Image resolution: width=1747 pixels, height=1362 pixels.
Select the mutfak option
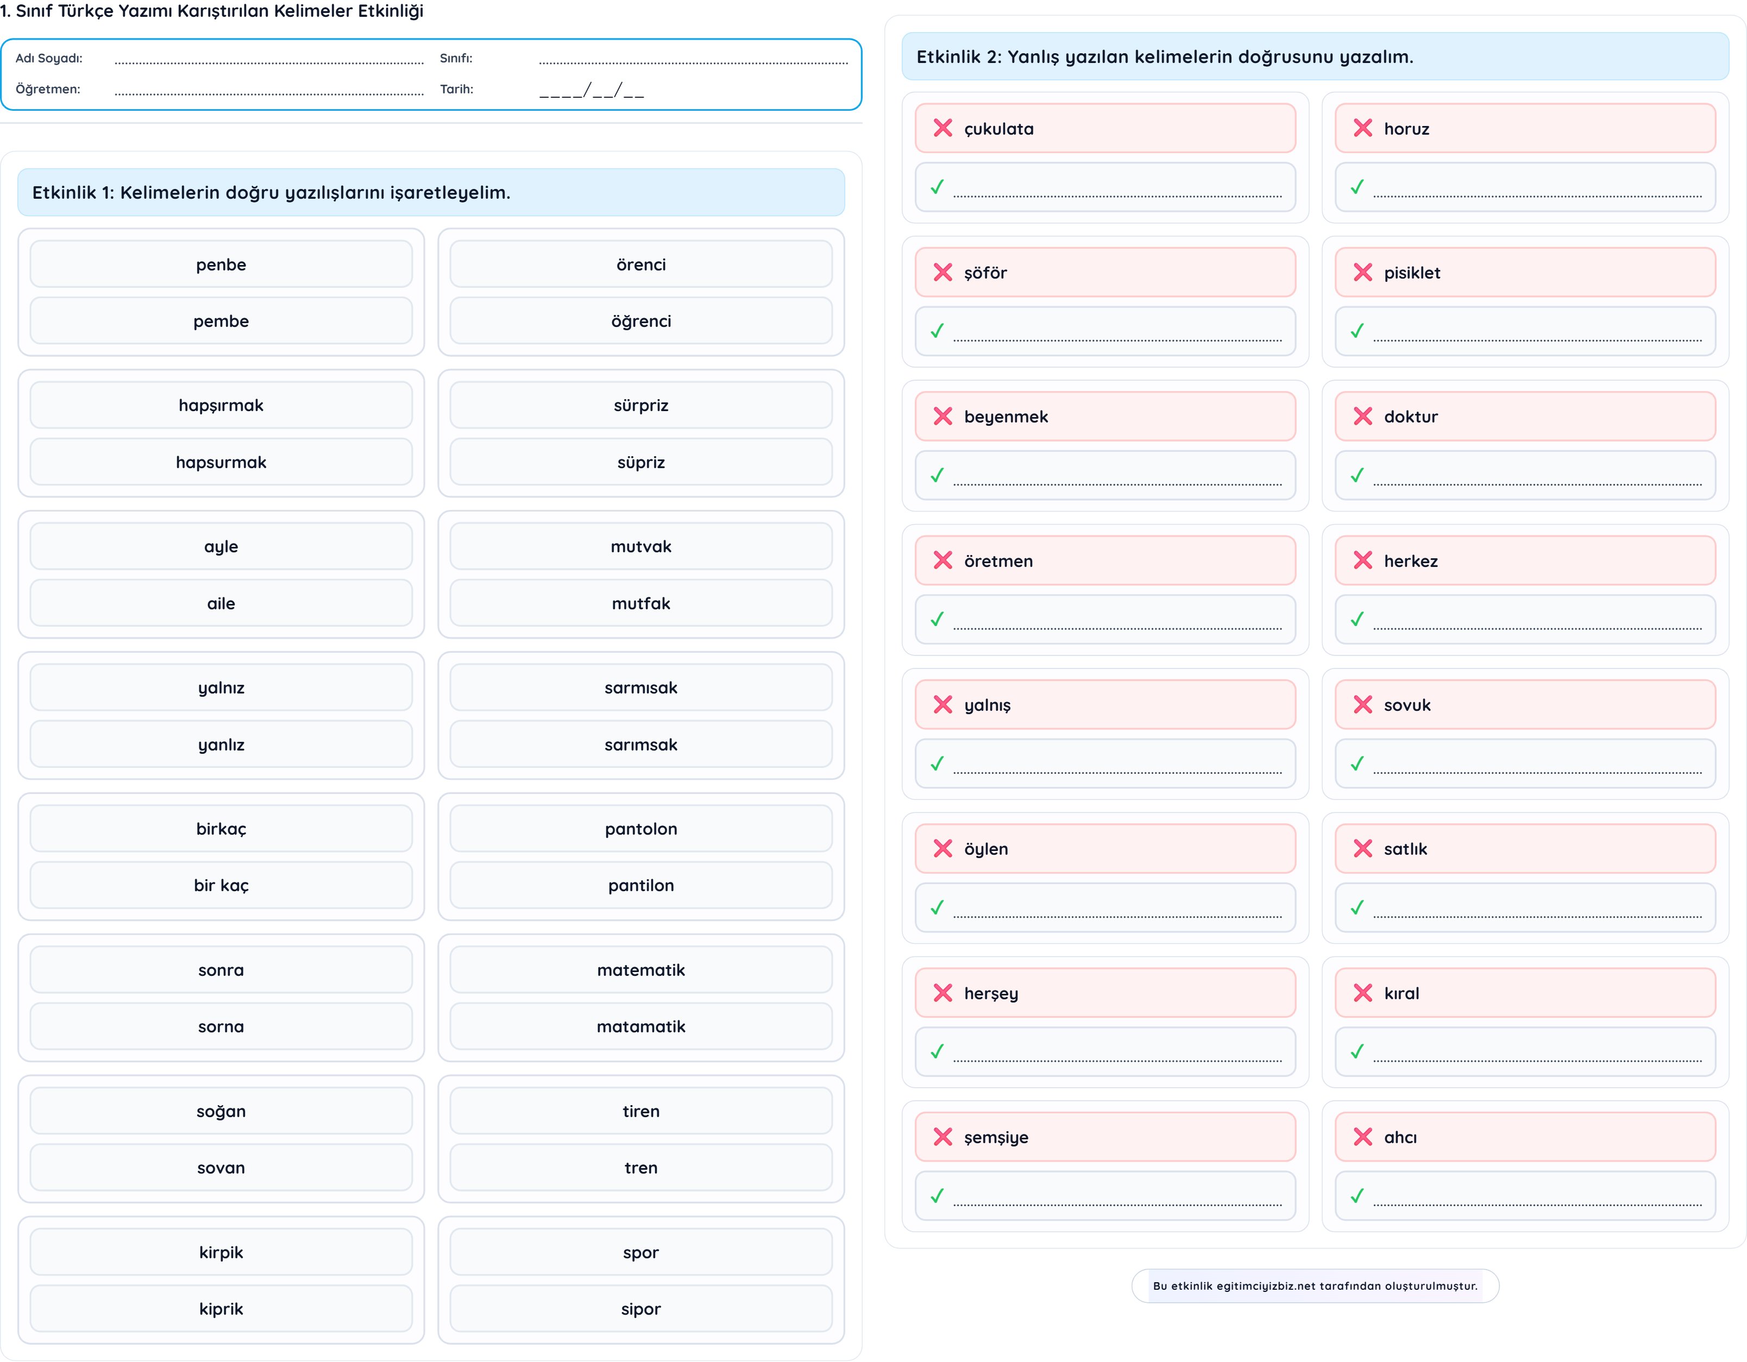(x=640, y=604)
